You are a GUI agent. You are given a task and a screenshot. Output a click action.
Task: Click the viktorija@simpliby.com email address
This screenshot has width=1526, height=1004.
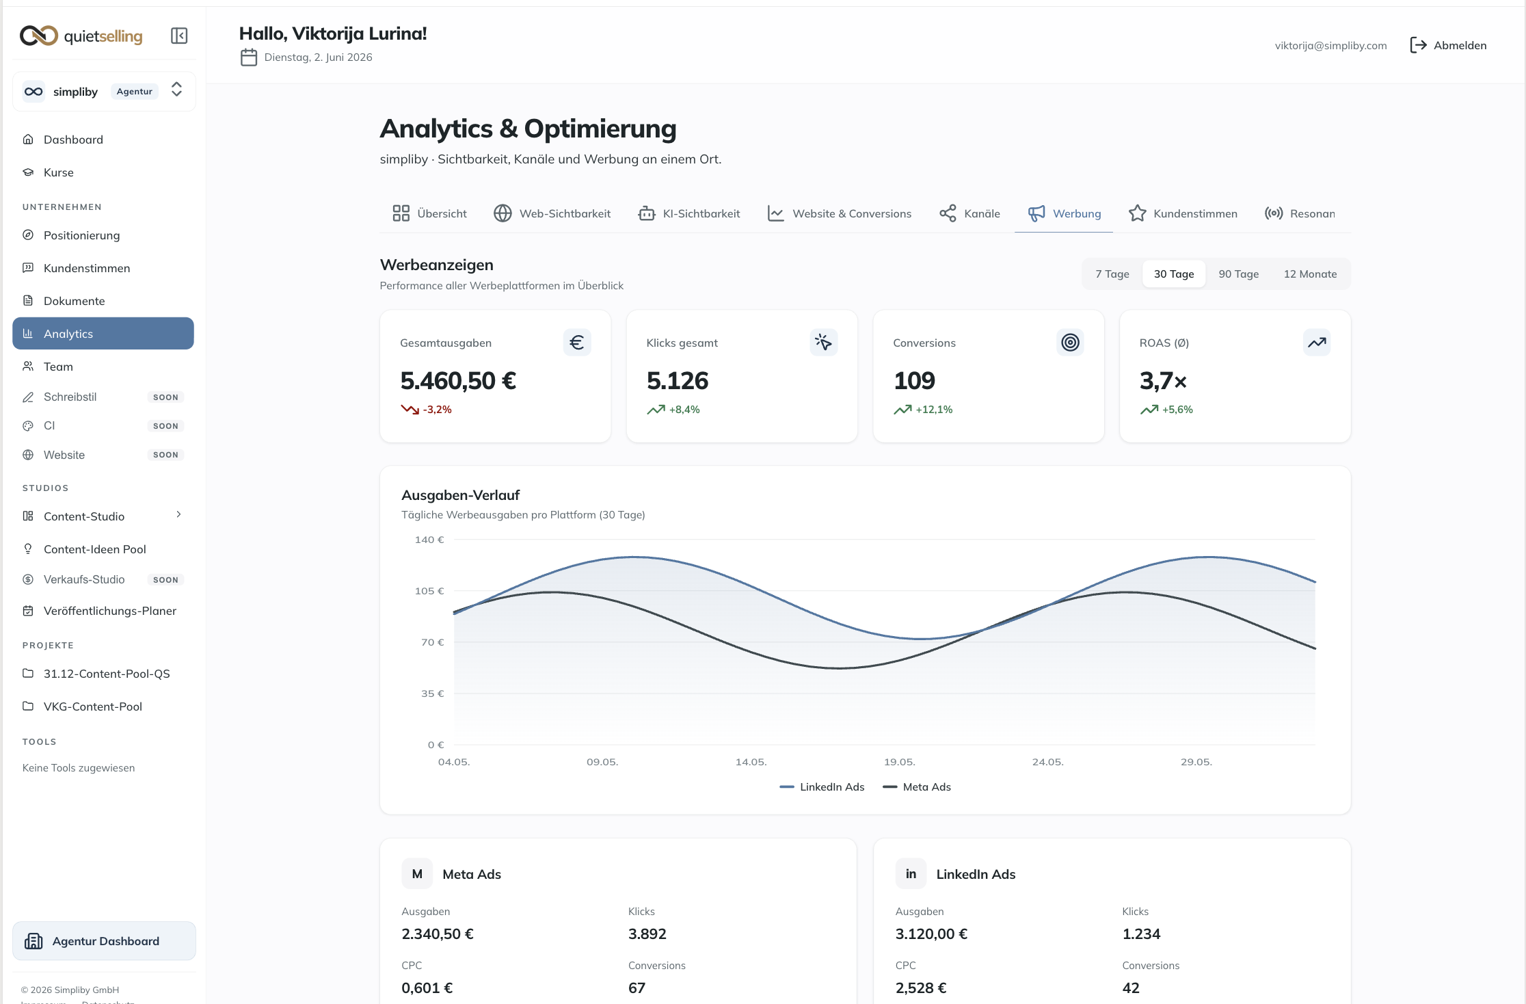[1330, 45]
